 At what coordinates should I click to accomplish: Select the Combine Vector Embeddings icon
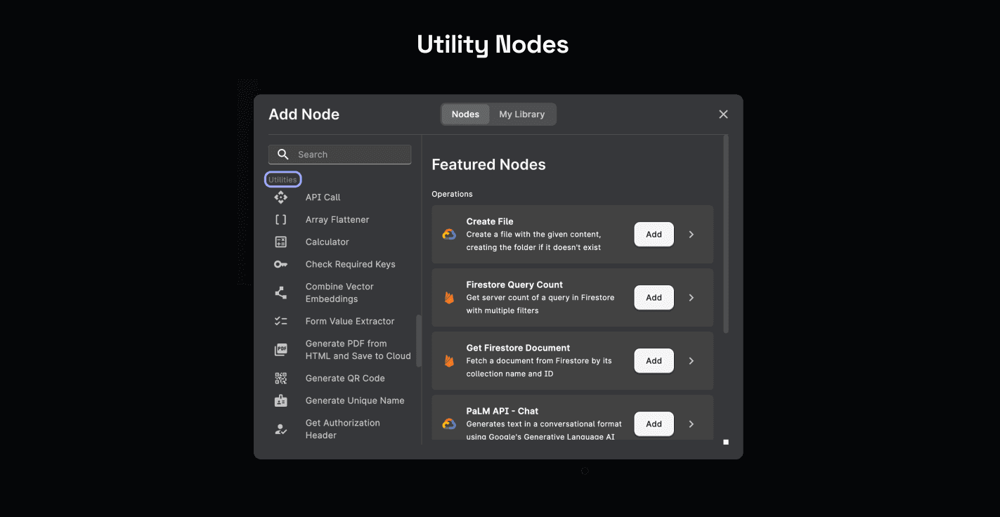click(x=280, y=292)
